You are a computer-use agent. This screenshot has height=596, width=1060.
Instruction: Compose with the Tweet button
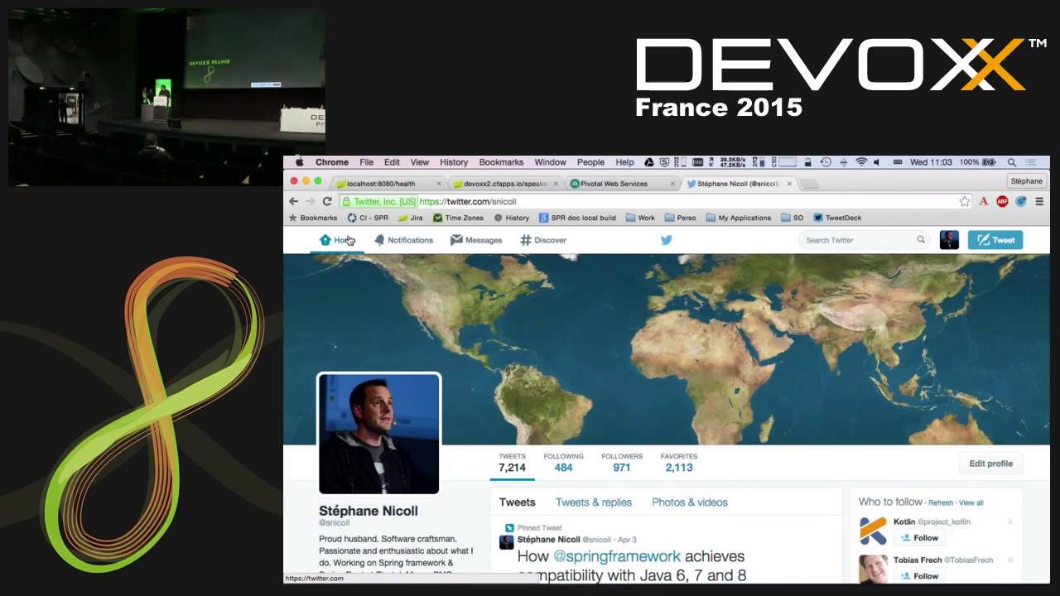(x=995, y=240)
